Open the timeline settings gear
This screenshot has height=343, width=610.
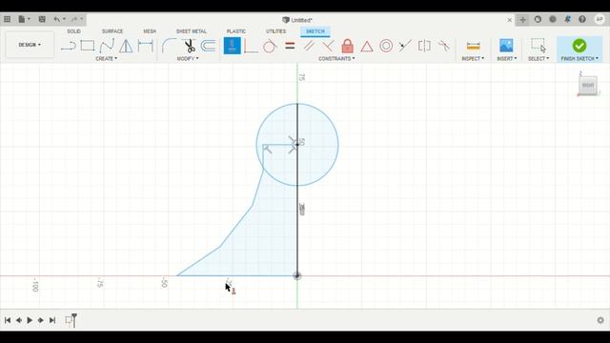[x=600, y=320]
